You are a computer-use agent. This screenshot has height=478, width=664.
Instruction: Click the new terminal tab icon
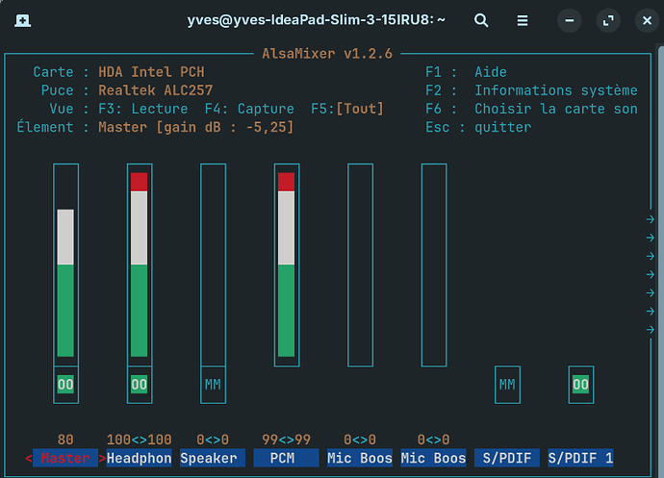(x=22, y=20)
